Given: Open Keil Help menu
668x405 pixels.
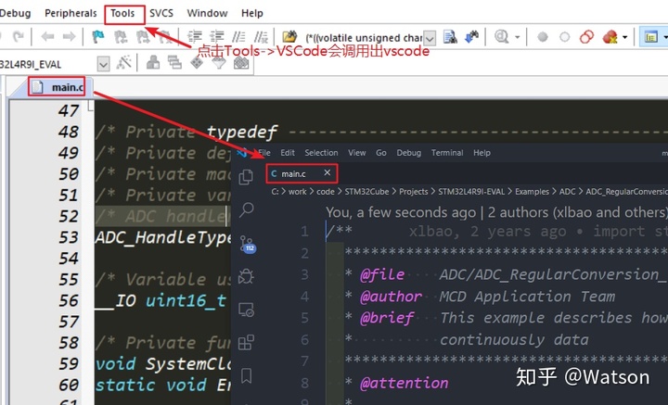Looking at the screenshot, I should point(252,13).
